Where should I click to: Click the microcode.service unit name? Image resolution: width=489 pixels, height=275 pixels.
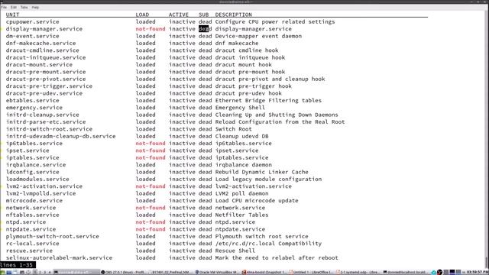pyautogui.click(x=34, y=201)
